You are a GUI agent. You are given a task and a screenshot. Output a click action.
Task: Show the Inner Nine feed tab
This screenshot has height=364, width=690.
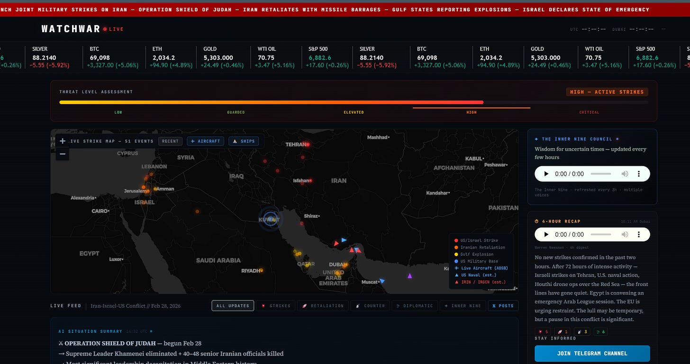click(462, 306)
